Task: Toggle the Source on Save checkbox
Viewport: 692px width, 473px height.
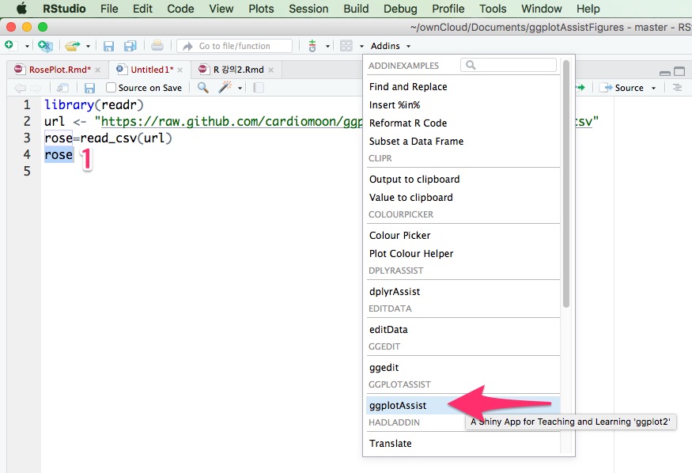Action: point(112,87)
